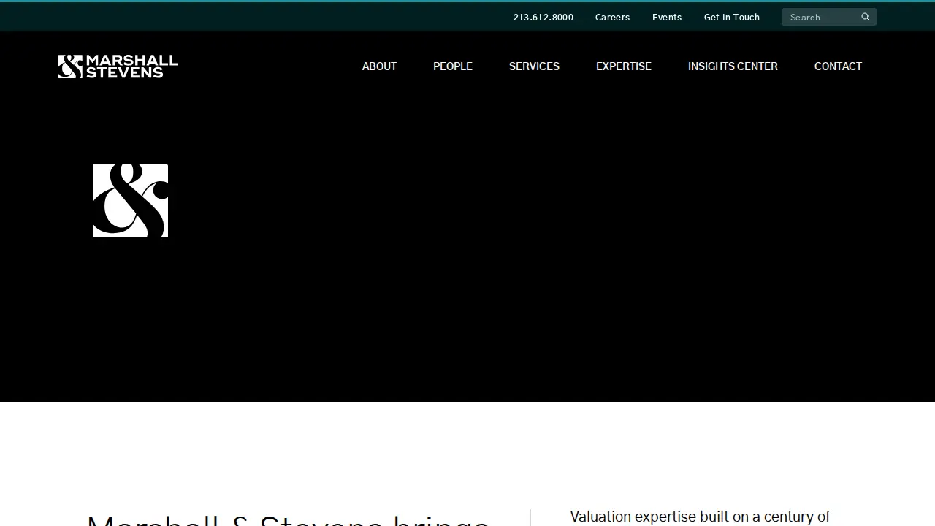Click the large ampersand emblem
The image size is (935, 526).
tap(130, 201)
